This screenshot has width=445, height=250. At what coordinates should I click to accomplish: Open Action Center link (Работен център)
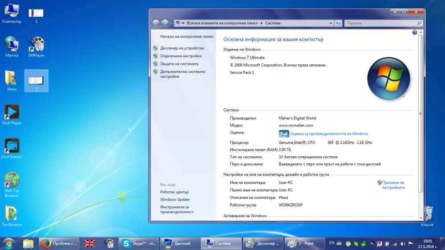(x=174, y=192)
